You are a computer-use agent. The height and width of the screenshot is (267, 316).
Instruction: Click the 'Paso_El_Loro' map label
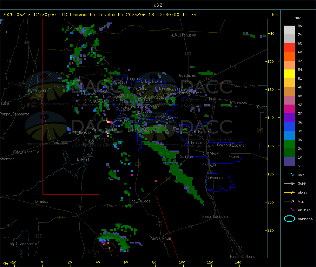(x=243, y=256)
